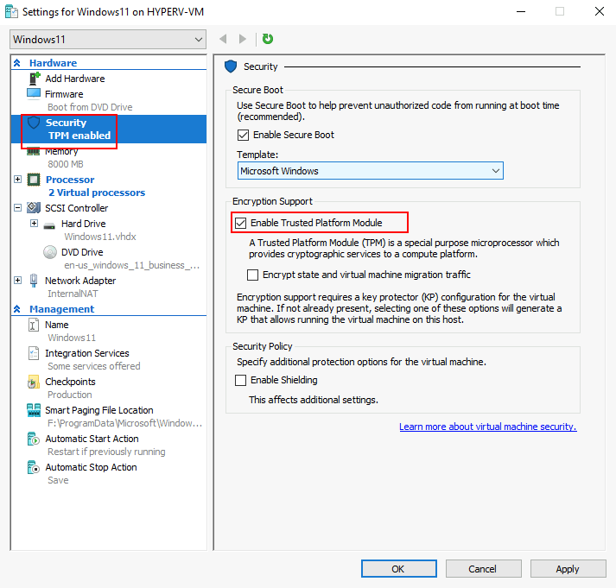Click the Automatic Stop Action icon
The height and width of the screenshot is (588, 616).
(34, 467)
